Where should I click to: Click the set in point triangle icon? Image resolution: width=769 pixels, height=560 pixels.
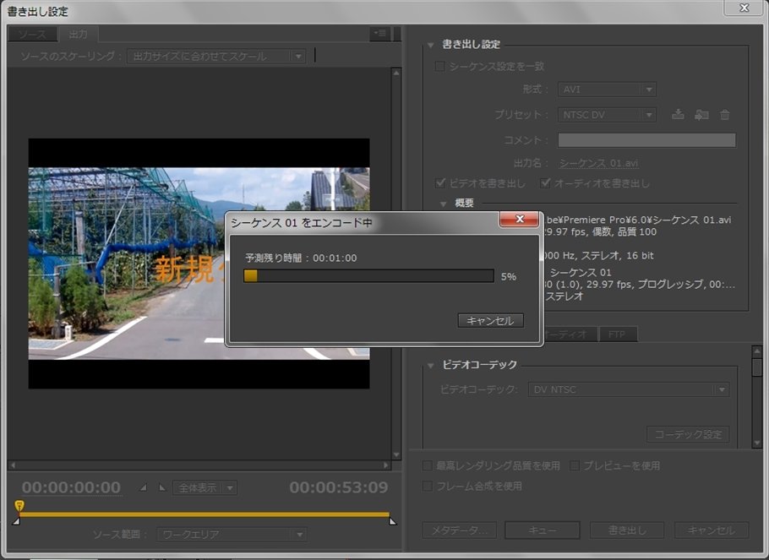point(142,487)
